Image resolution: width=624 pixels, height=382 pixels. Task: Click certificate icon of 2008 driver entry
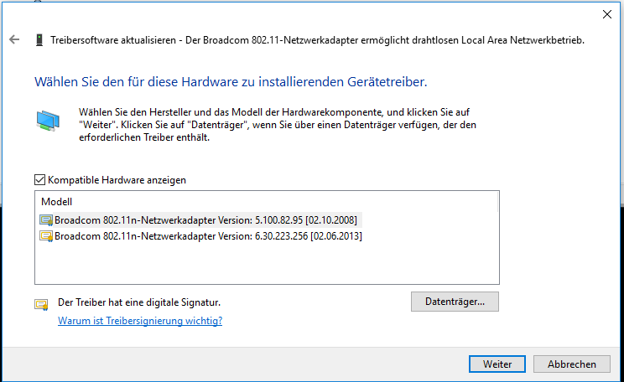pos(46,220)
